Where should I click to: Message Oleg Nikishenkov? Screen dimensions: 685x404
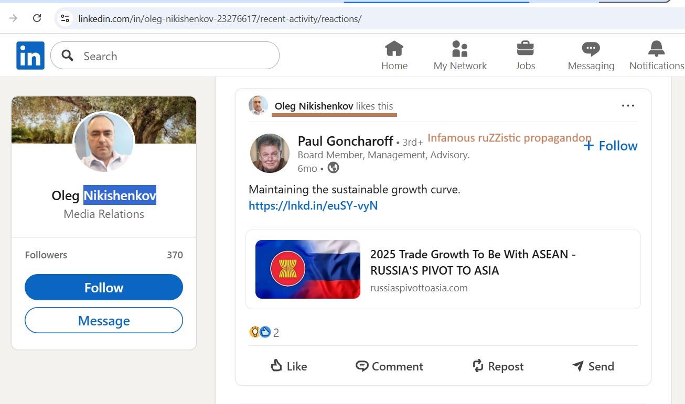click(x=104, y=321)
